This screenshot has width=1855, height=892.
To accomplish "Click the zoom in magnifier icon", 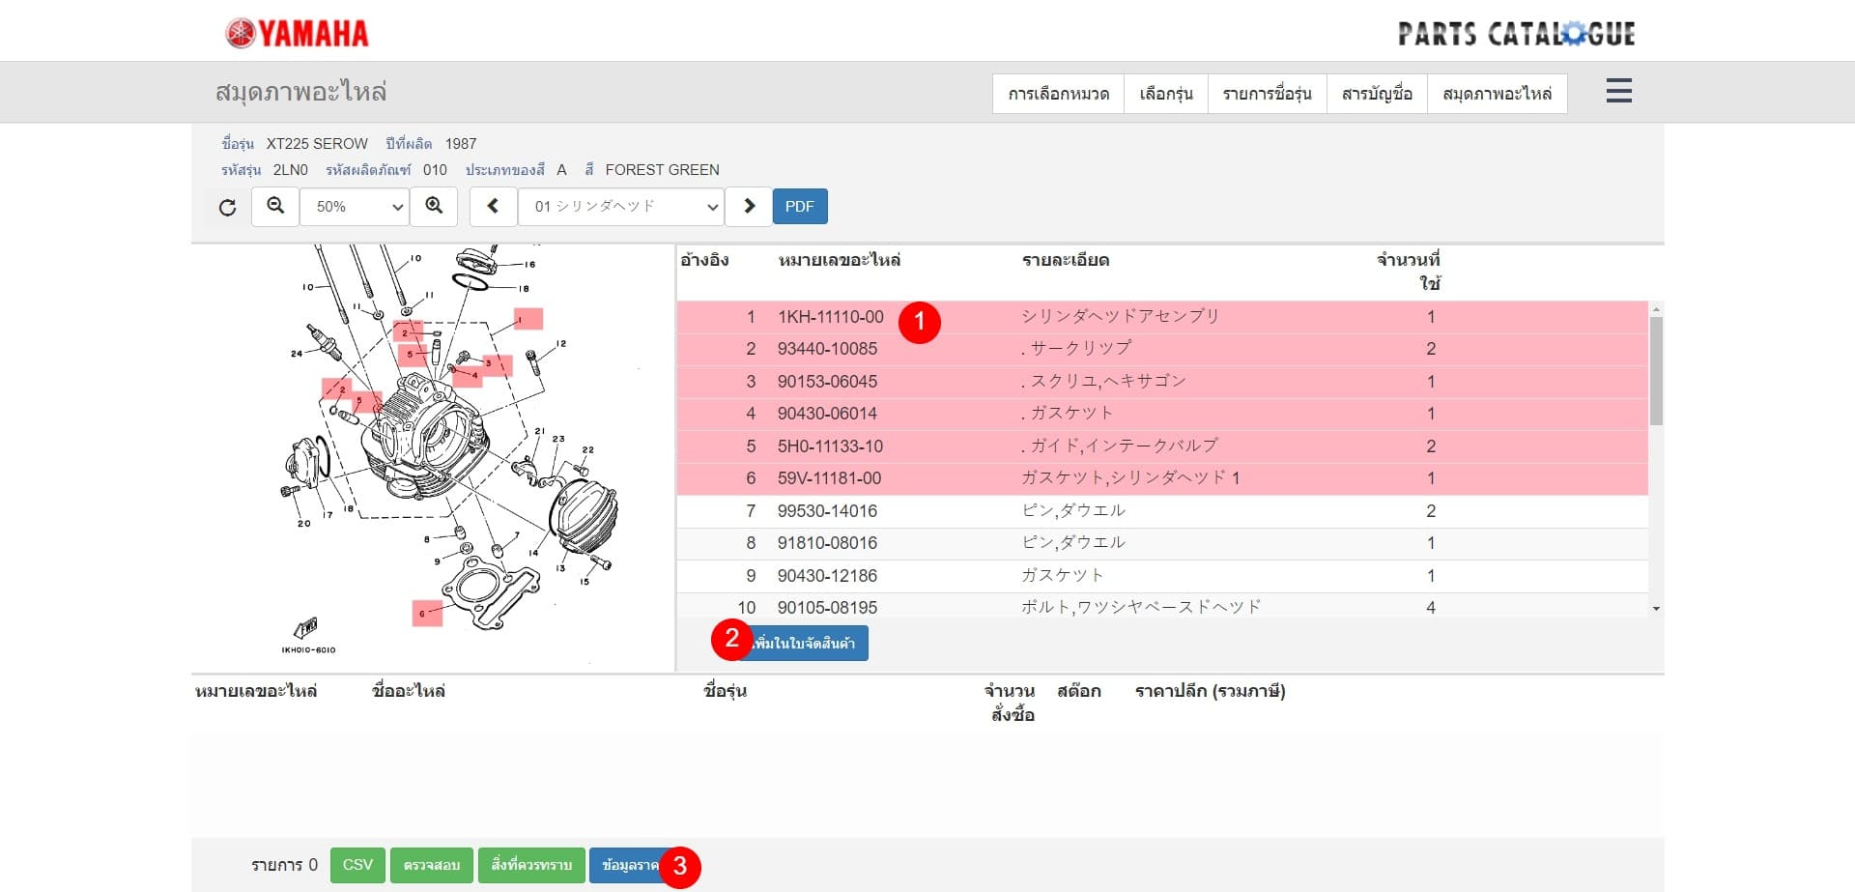I will (434, 206).
